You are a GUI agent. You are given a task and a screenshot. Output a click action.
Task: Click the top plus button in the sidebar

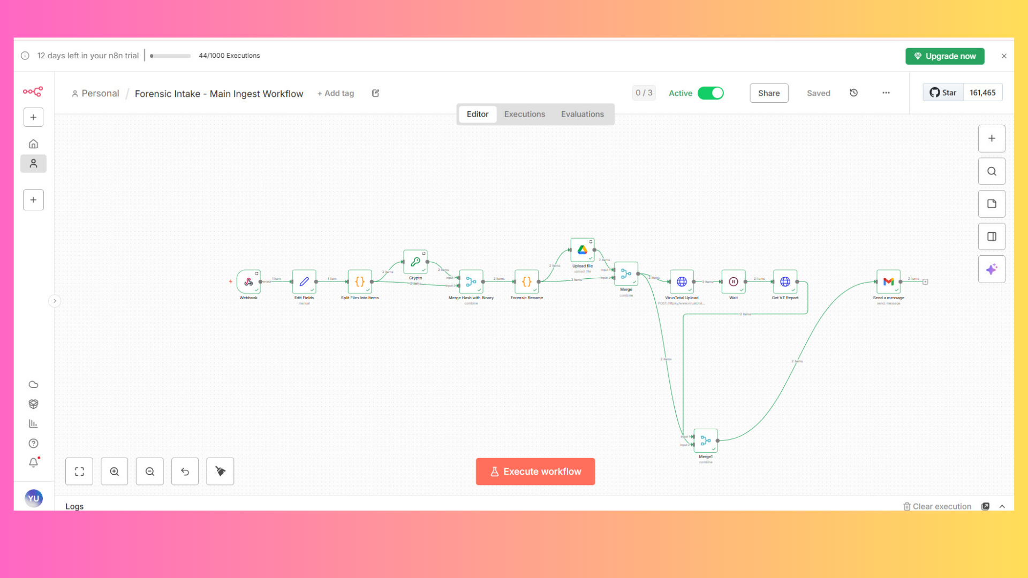[33, 117]
